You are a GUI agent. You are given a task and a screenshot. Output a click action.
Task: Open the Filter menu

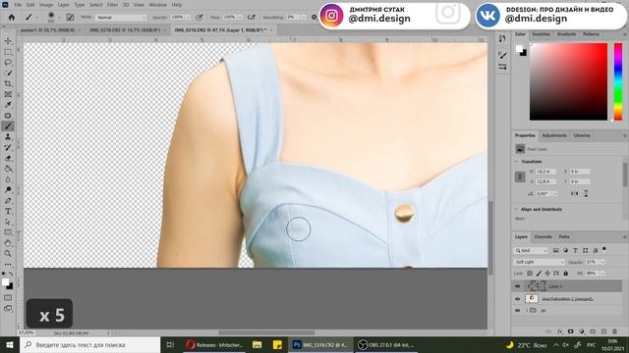[x=112, y=5]
